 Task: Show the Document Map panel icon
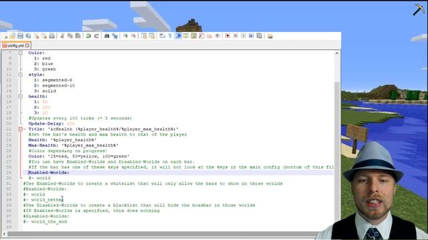(x=193, y=36)
